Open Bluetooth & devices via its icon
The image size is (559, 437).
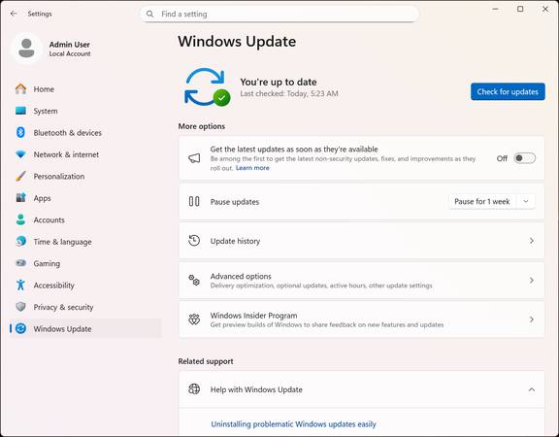tap(20, 132)
